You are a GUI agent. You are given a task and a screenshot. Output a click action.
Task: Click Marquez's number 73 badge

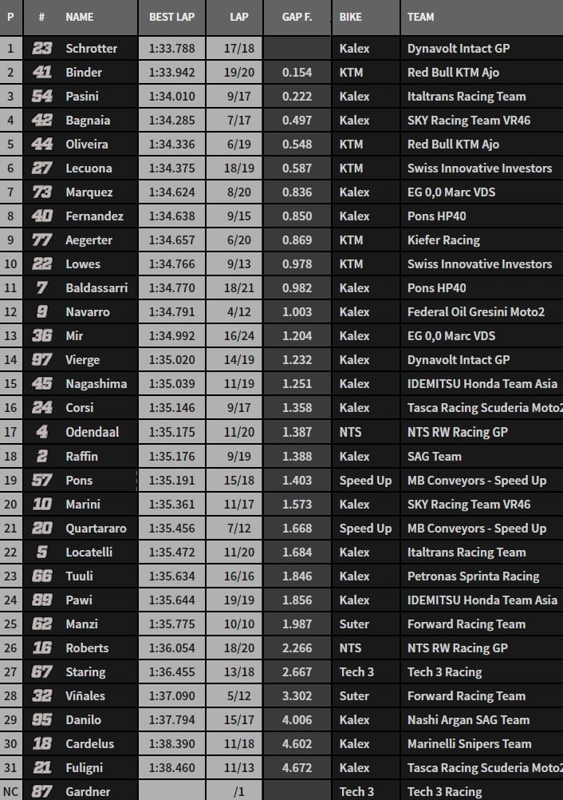tap(41, 192)
